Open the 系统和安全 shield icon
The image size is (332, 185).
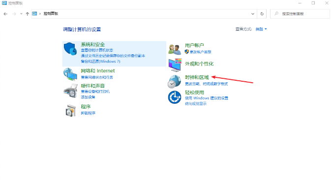pyautogui.click(x=70, y=48)
